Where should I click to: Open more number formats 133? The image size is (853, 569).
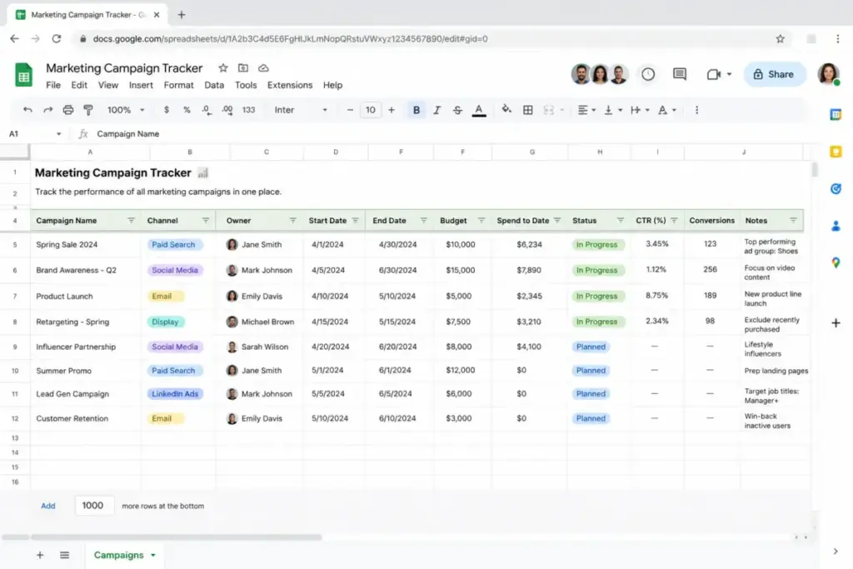(248, 110)
